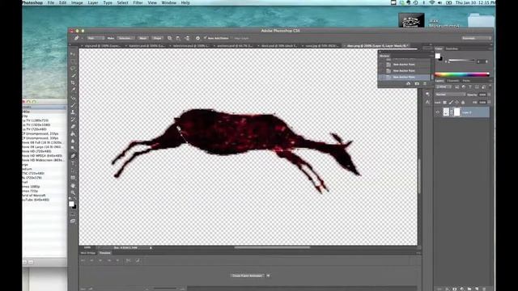Select last New Anchor Point history state
Screen dimensions: 518x291
coord(404,77)
